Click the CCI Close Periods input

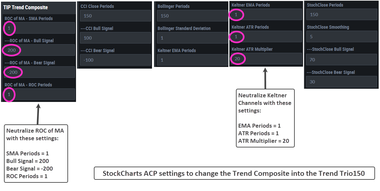(116, 16)
